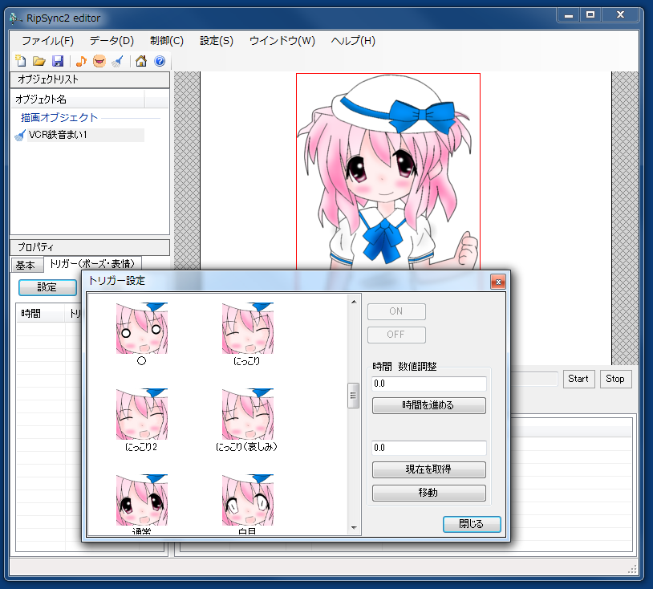Click the brush toolbar icon

coord(118,61)
